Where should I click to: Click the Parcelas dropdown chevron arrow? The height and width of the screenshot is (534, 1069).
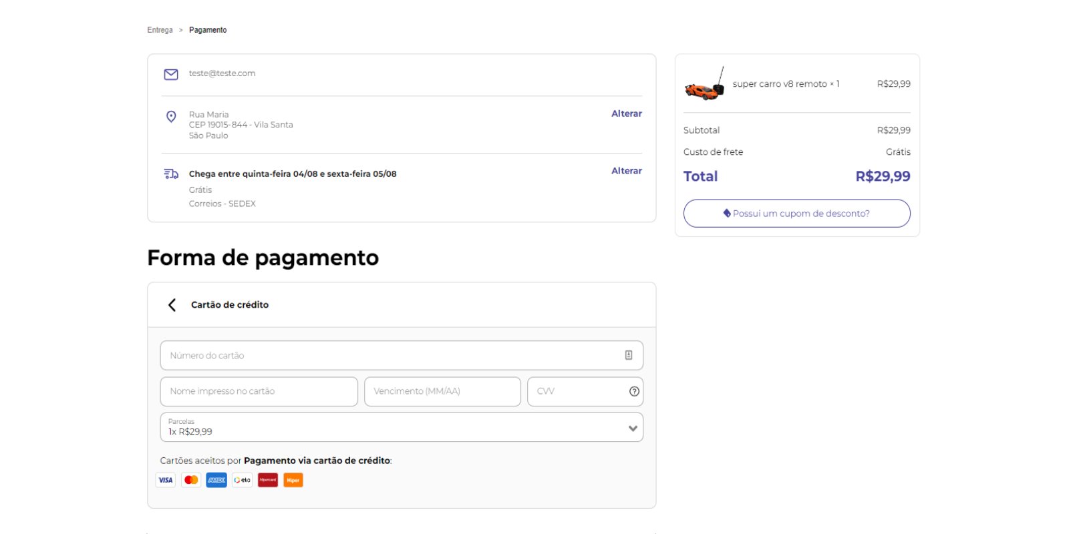point(633,429)
